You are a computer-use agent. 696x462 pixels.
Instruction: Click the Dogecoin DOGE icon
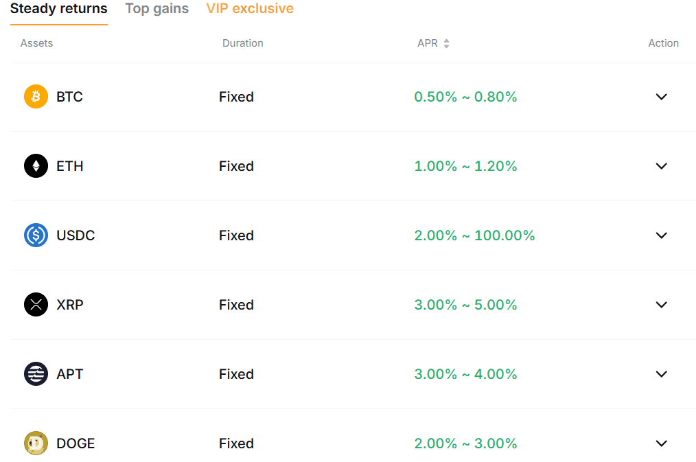point(36,443)
